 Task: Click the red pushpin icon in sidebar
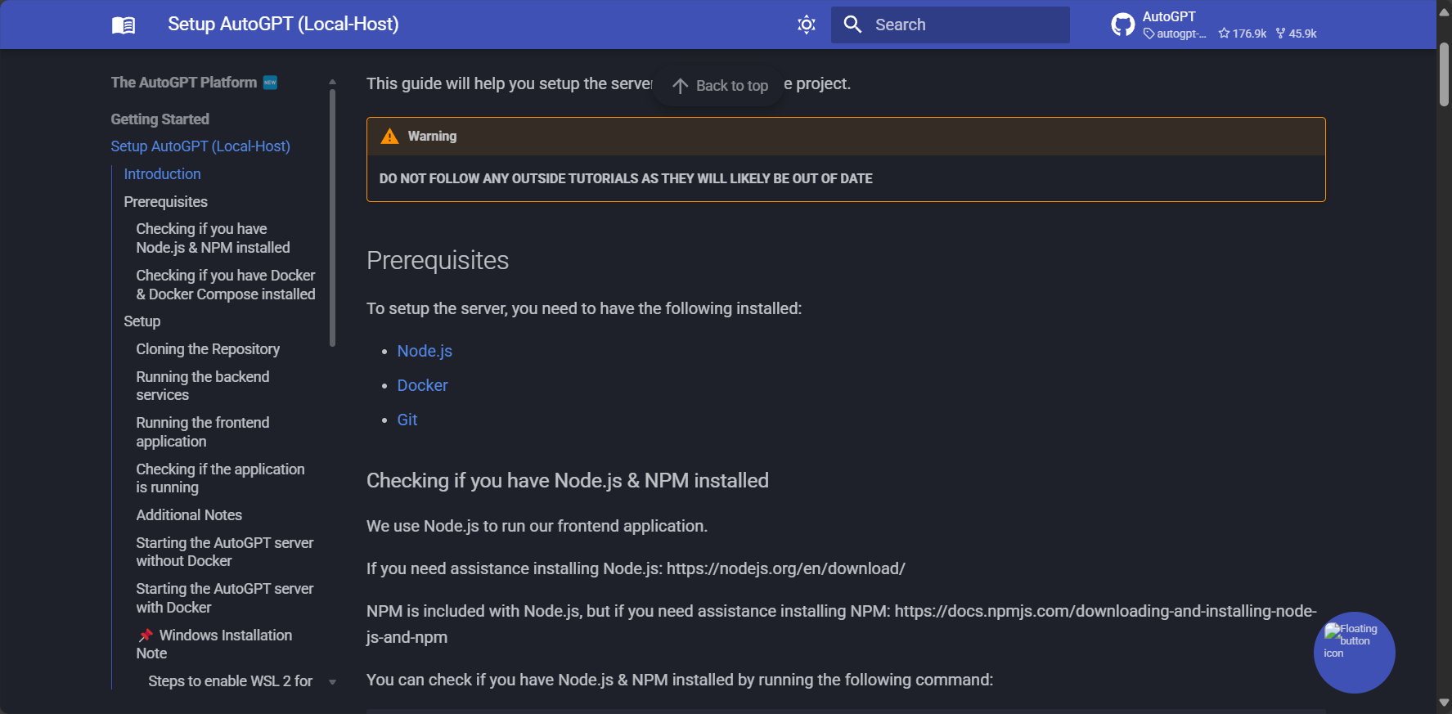(146, 635)
